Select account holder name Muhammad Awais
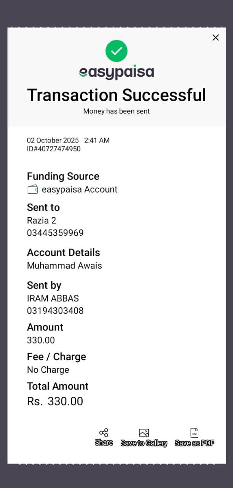This screenshot has height=488, width=233. (64, 266)
